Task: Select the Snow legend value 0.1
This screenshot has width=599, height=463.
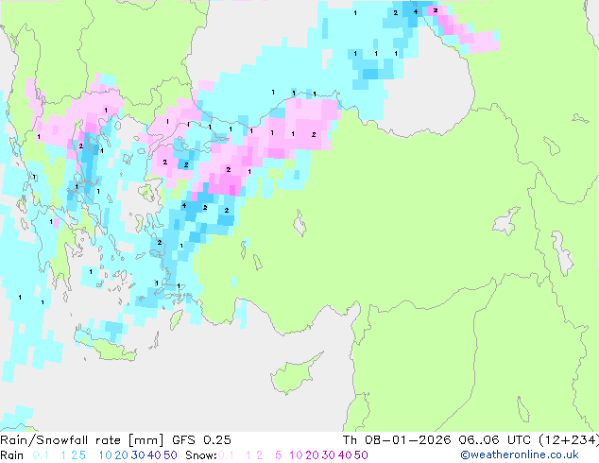Action: 226,455
